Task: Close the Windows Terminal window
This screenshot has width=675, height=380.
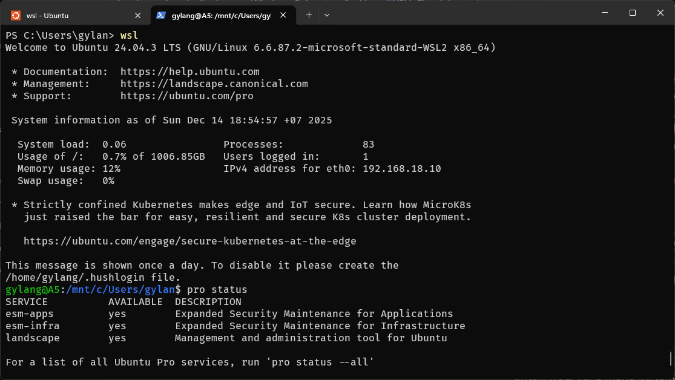Action: tap(660, 13)
